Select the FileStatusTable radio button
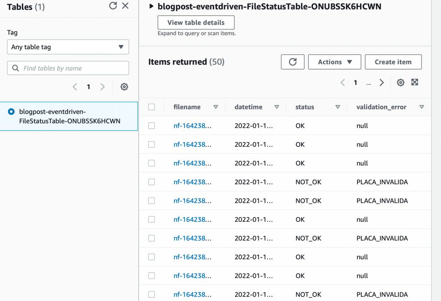441x301 pixels. pos(11,112)
